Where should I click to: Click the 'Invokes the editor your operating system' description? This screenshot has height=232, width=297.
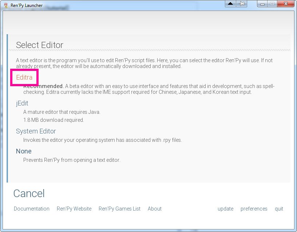click(x=103, y=140)
